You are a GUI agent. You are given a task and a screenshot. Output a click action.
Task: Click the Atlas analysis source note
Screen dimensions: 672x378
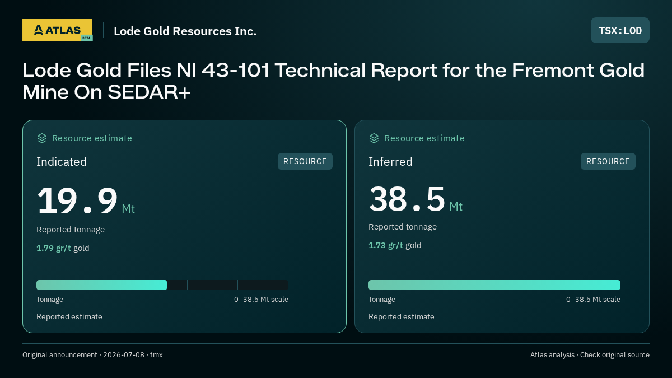tap(590, 355)
